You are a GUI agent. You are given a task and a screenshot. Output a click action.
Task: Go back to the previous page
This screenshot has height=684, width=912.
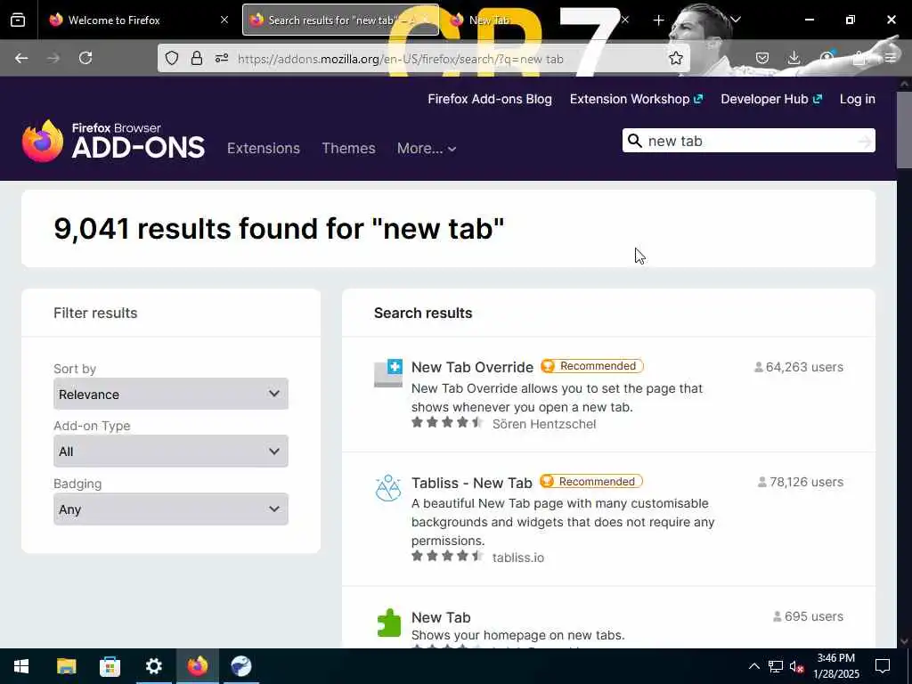tap(21, 58)
